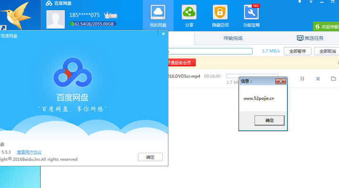Viewport: 339px width, 188px height.
Task: Click 确定 in the about 百度网盘 dialog
Action: [x=150, y=157]
